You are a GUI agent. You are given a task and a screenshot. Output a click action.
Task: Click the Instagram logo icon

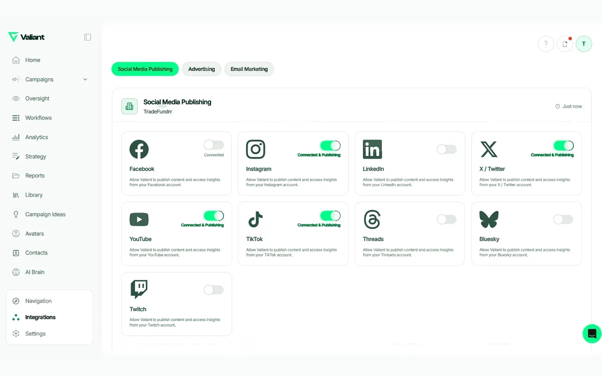(255, 149)
